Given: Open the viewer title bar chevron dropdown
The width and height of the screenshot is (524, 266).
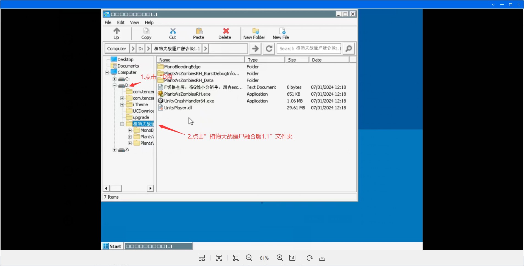Looking at the screenshot, I should pyautogui.click(x=493, y=4).
